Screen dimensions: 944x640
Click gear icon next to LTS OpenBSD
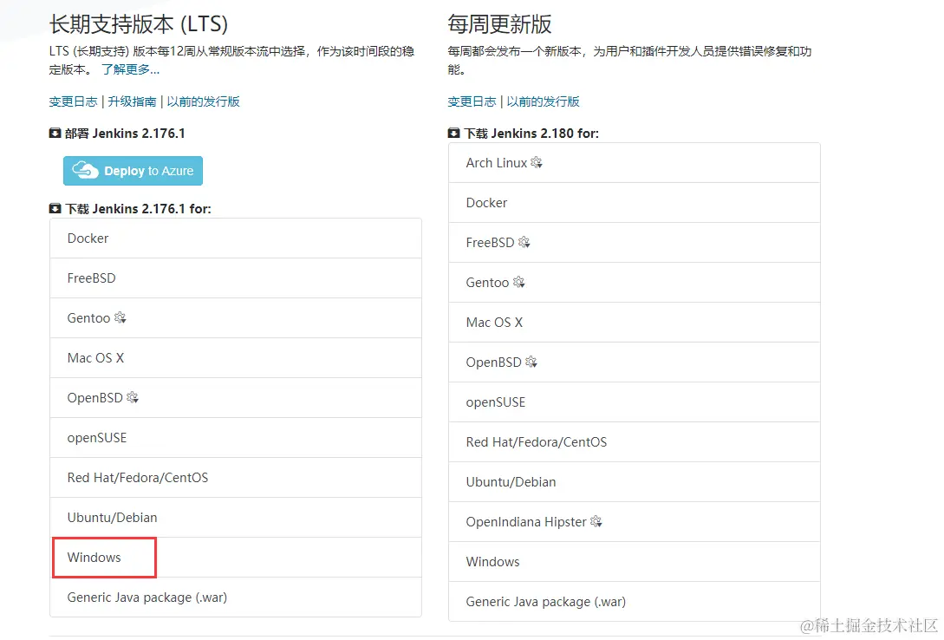pos(133,397)
